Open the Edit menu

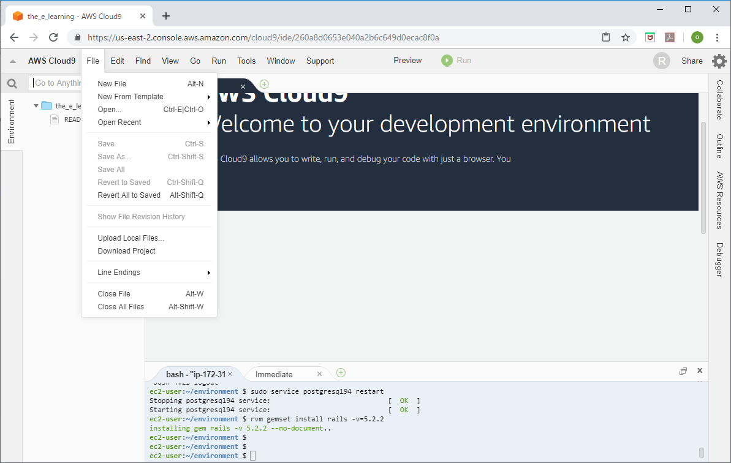[x=117, y=61]
